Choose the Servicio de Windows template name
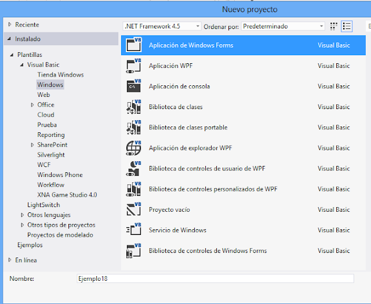The image size is (371, 304). (177, 230)
